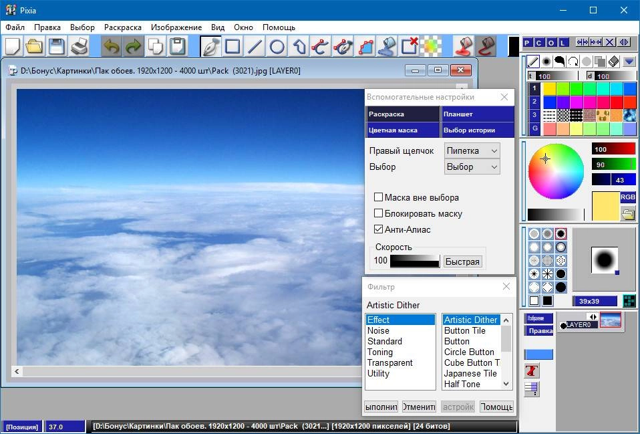Viewport: 640px width, 434px height.
Task: Toggle the C panel button
Action: click(539, 43)
